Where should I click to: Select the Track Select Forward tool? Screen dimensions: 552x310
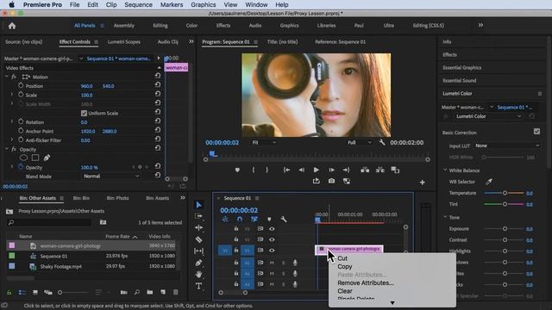click(x=199, y=216)
